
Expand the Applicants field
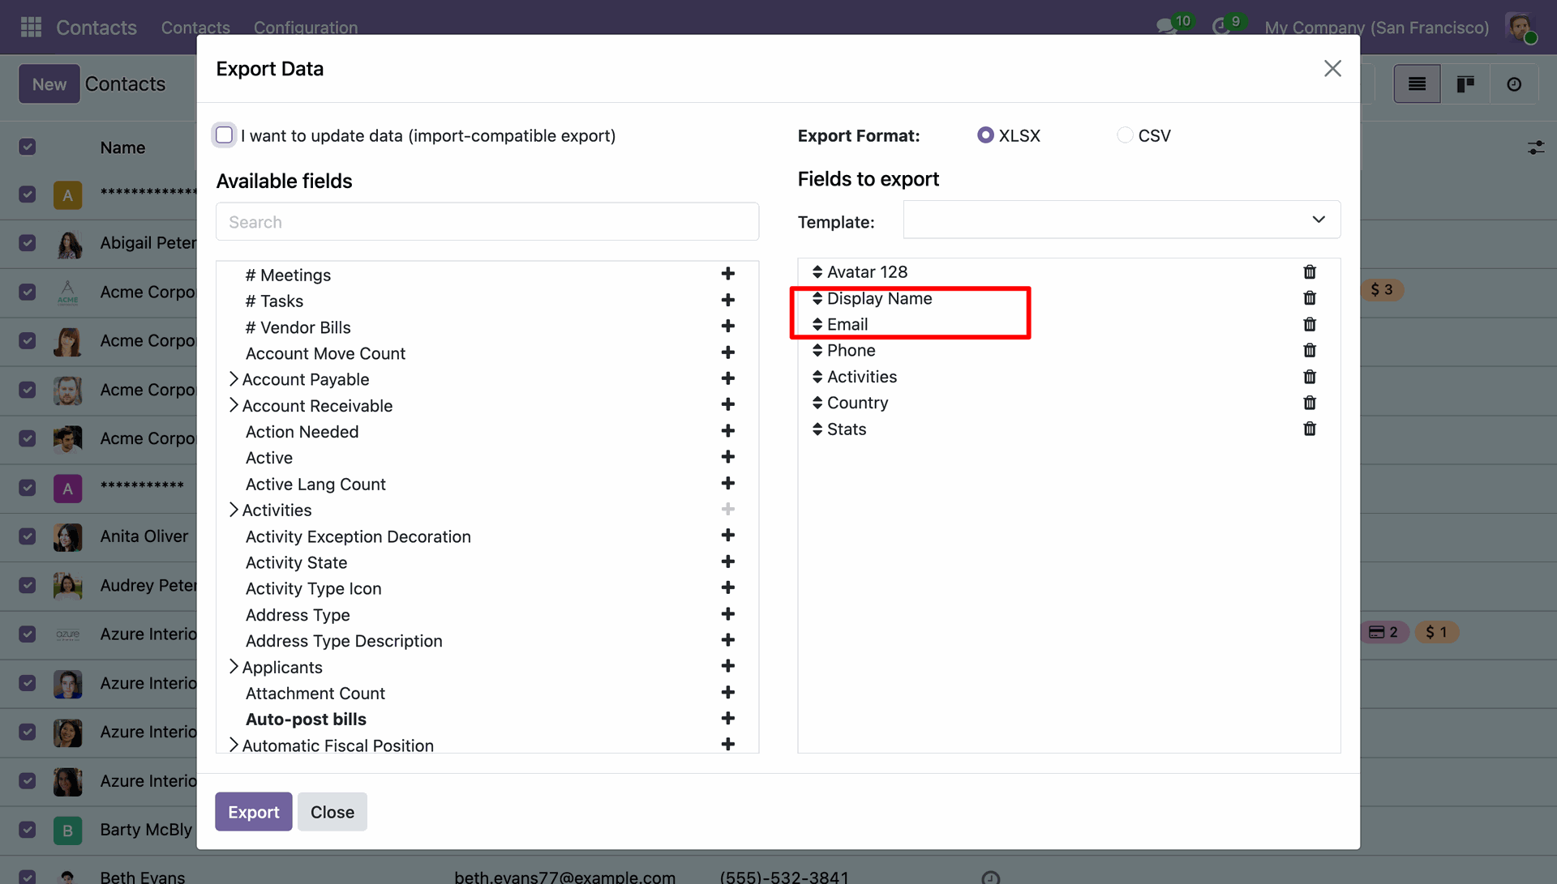pyautogui.click(x=234, y=666)
